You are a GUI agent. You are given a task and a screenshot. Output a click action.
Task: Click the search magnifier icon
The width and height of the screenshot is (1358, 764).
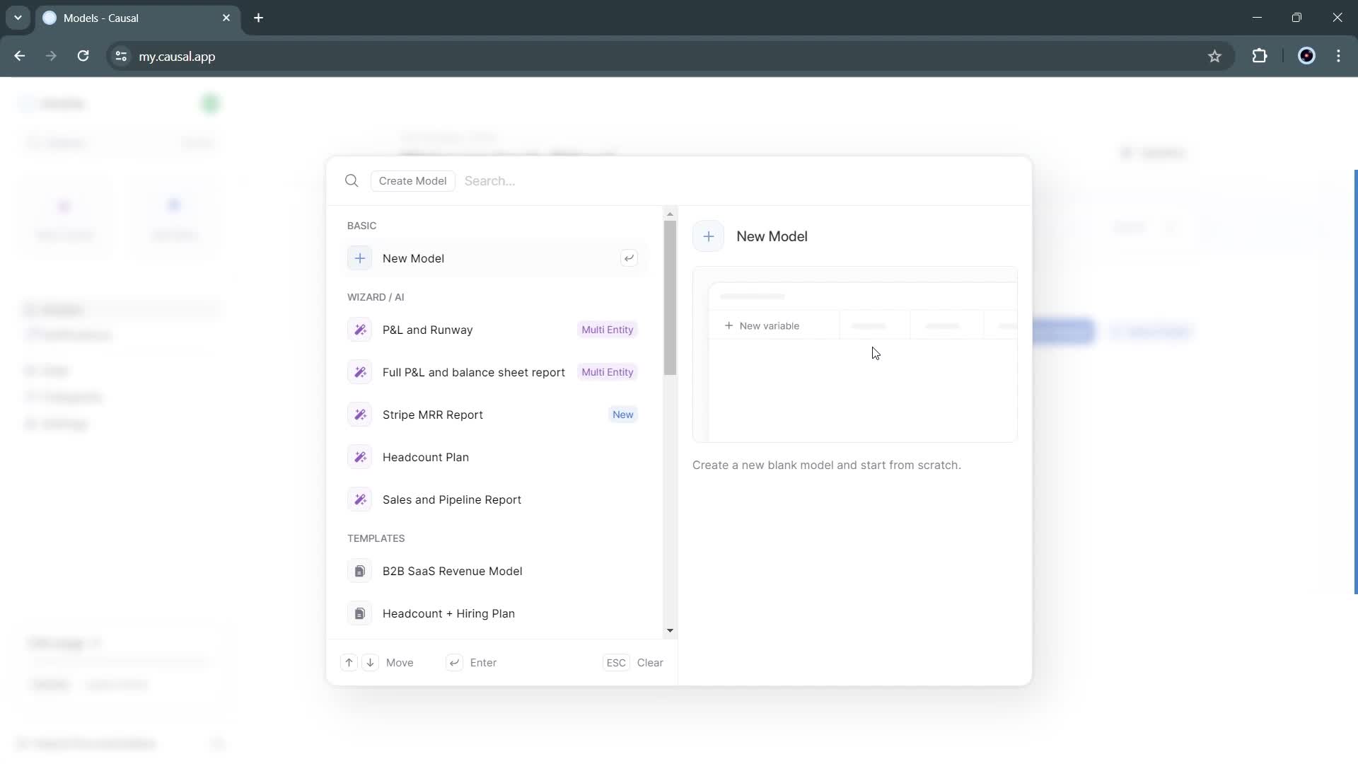352,180
